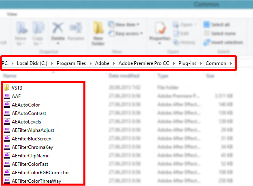Click PC in the address bar
The image size is (253, 186).
(5, 63)
